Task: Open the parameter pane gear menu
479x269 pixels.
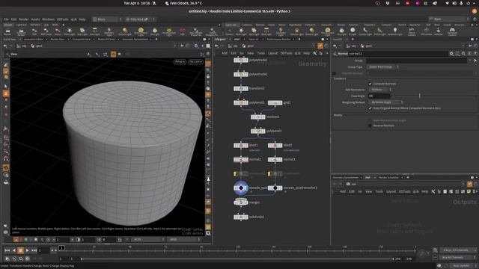Action: [x=451, y=54]
